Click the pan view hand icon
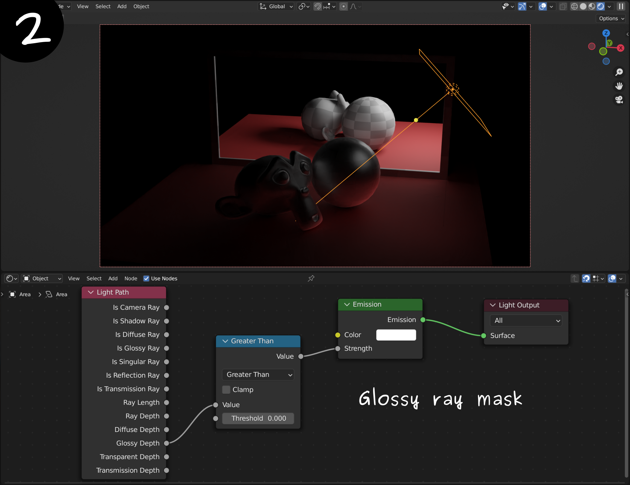Image resolution: width=630 pixels, height=485 pixels. (x=619, y=86)
